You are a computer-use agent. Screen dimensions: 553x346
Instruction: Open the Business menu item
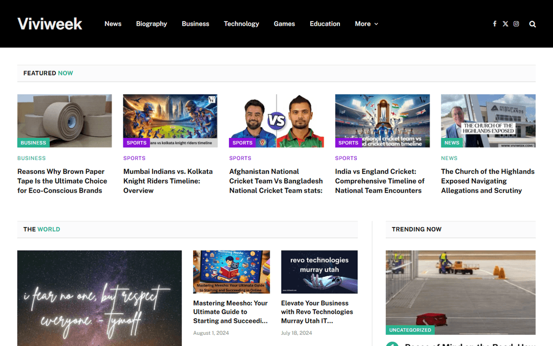click(196, 24)
